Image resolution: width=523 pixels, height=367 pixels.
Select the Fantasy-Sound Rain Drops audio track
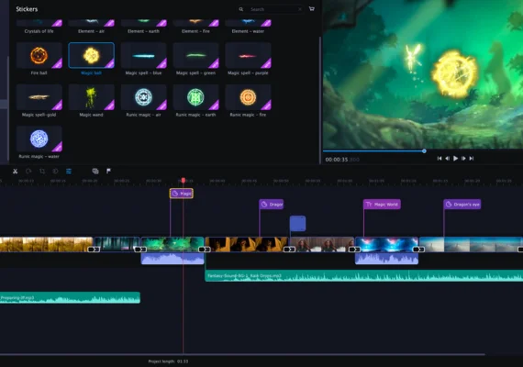(x=364, y=275)
